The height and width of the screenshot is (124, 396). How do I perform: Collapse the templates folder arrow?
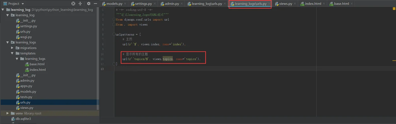click(x=13, y=53)
